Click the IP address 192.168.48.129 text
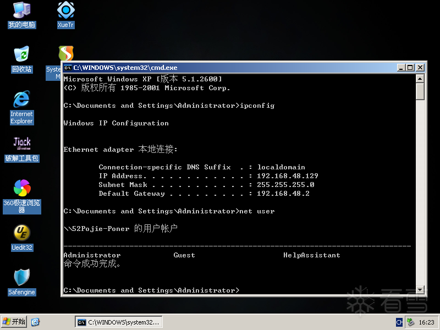440x330 pixels. pyautogui.click(x=287, y=176)
